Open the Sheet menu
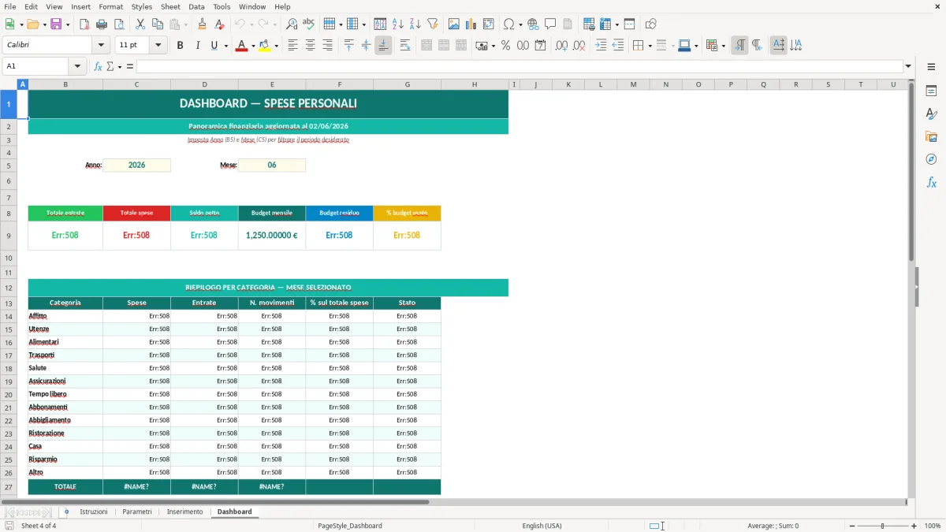Screen dimensions: 946x532 170,6
